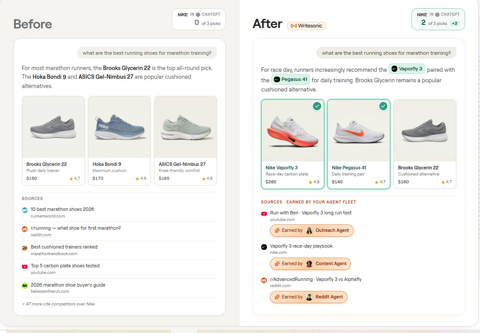Screen dimensions: 480x333
Task: Open Nike Vaporfly 3 shoe image
Action: pyautogui.click(x=293, y=131)
